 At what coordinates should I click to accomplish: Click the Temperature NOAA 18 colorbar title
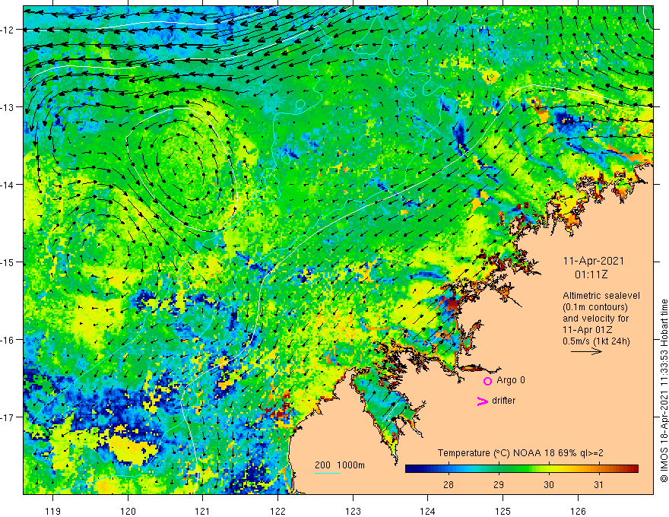click(x=520, y=453)
